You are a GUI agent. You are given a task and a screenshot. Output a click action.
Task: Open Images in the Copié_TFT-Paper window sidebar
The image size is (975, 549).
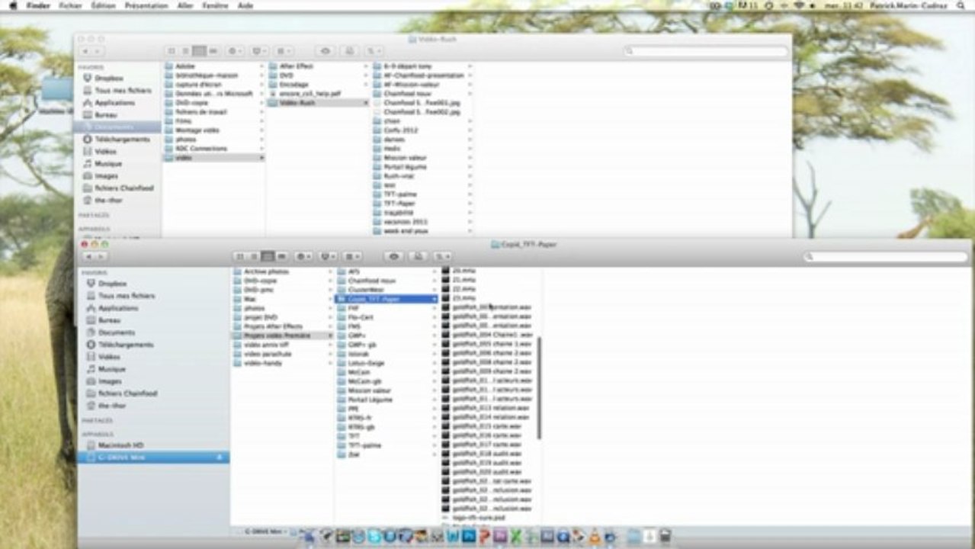click(110, 381)
